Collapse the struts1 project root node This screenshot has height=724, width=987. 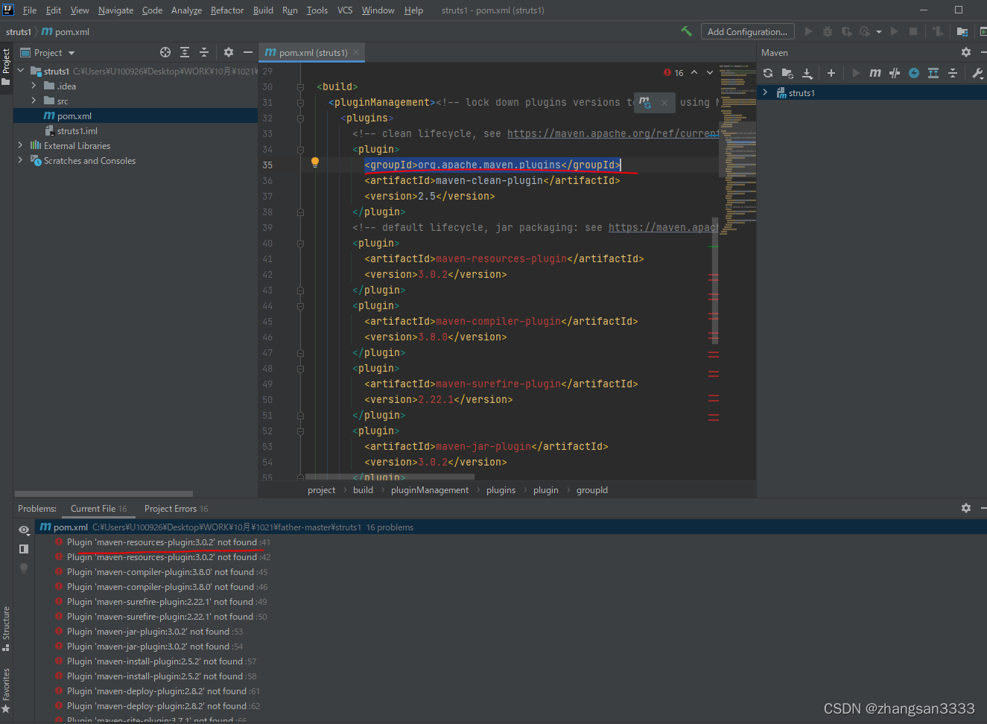20,71
